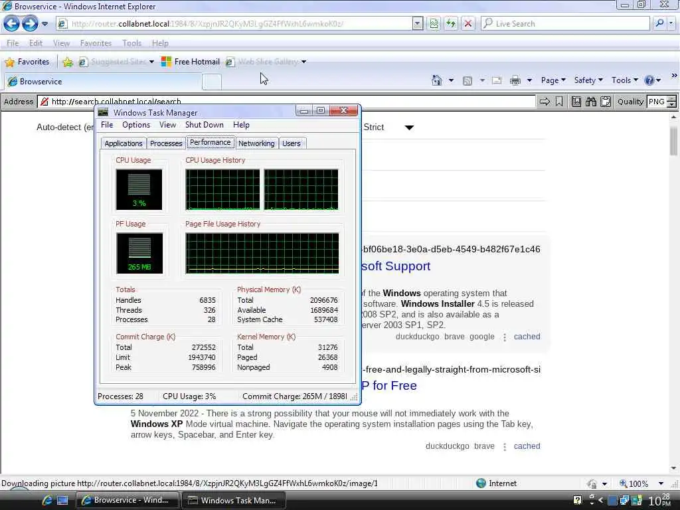Go forward with the browser Forward arrow
This screenshot has height=510, width=680.
tap(30, 23)
